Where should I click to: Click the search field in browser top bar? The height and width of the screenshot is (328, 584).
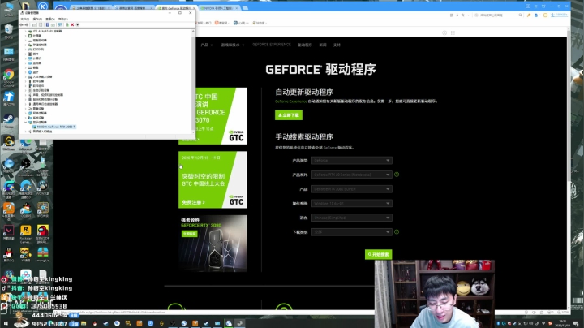pos(498,15)
